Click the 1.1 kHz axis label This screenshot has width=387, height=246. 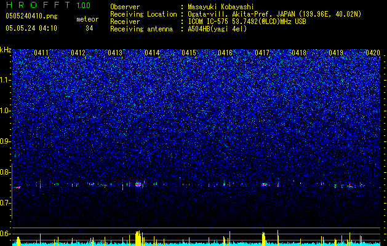click(x=5, y=80)
